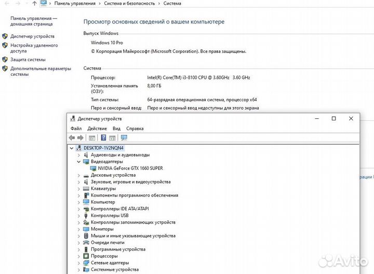Click the Сетевые адаптеры network icon
The width and height of the screenshot is (374, 274).
point(86,263)
